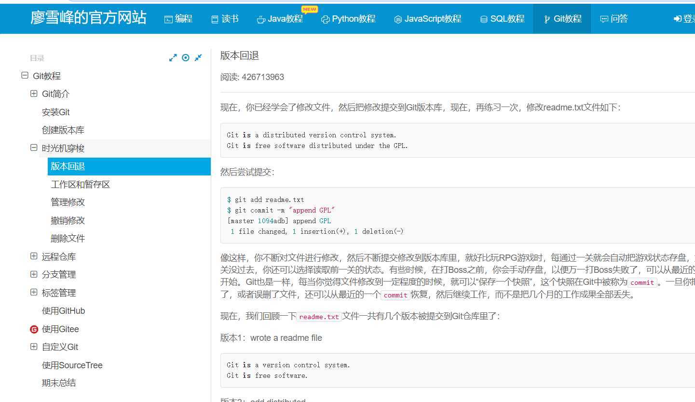Open the 管理修改 chapter
The height and width of the screenshot is (402, 695).
(x=68, y=202)
